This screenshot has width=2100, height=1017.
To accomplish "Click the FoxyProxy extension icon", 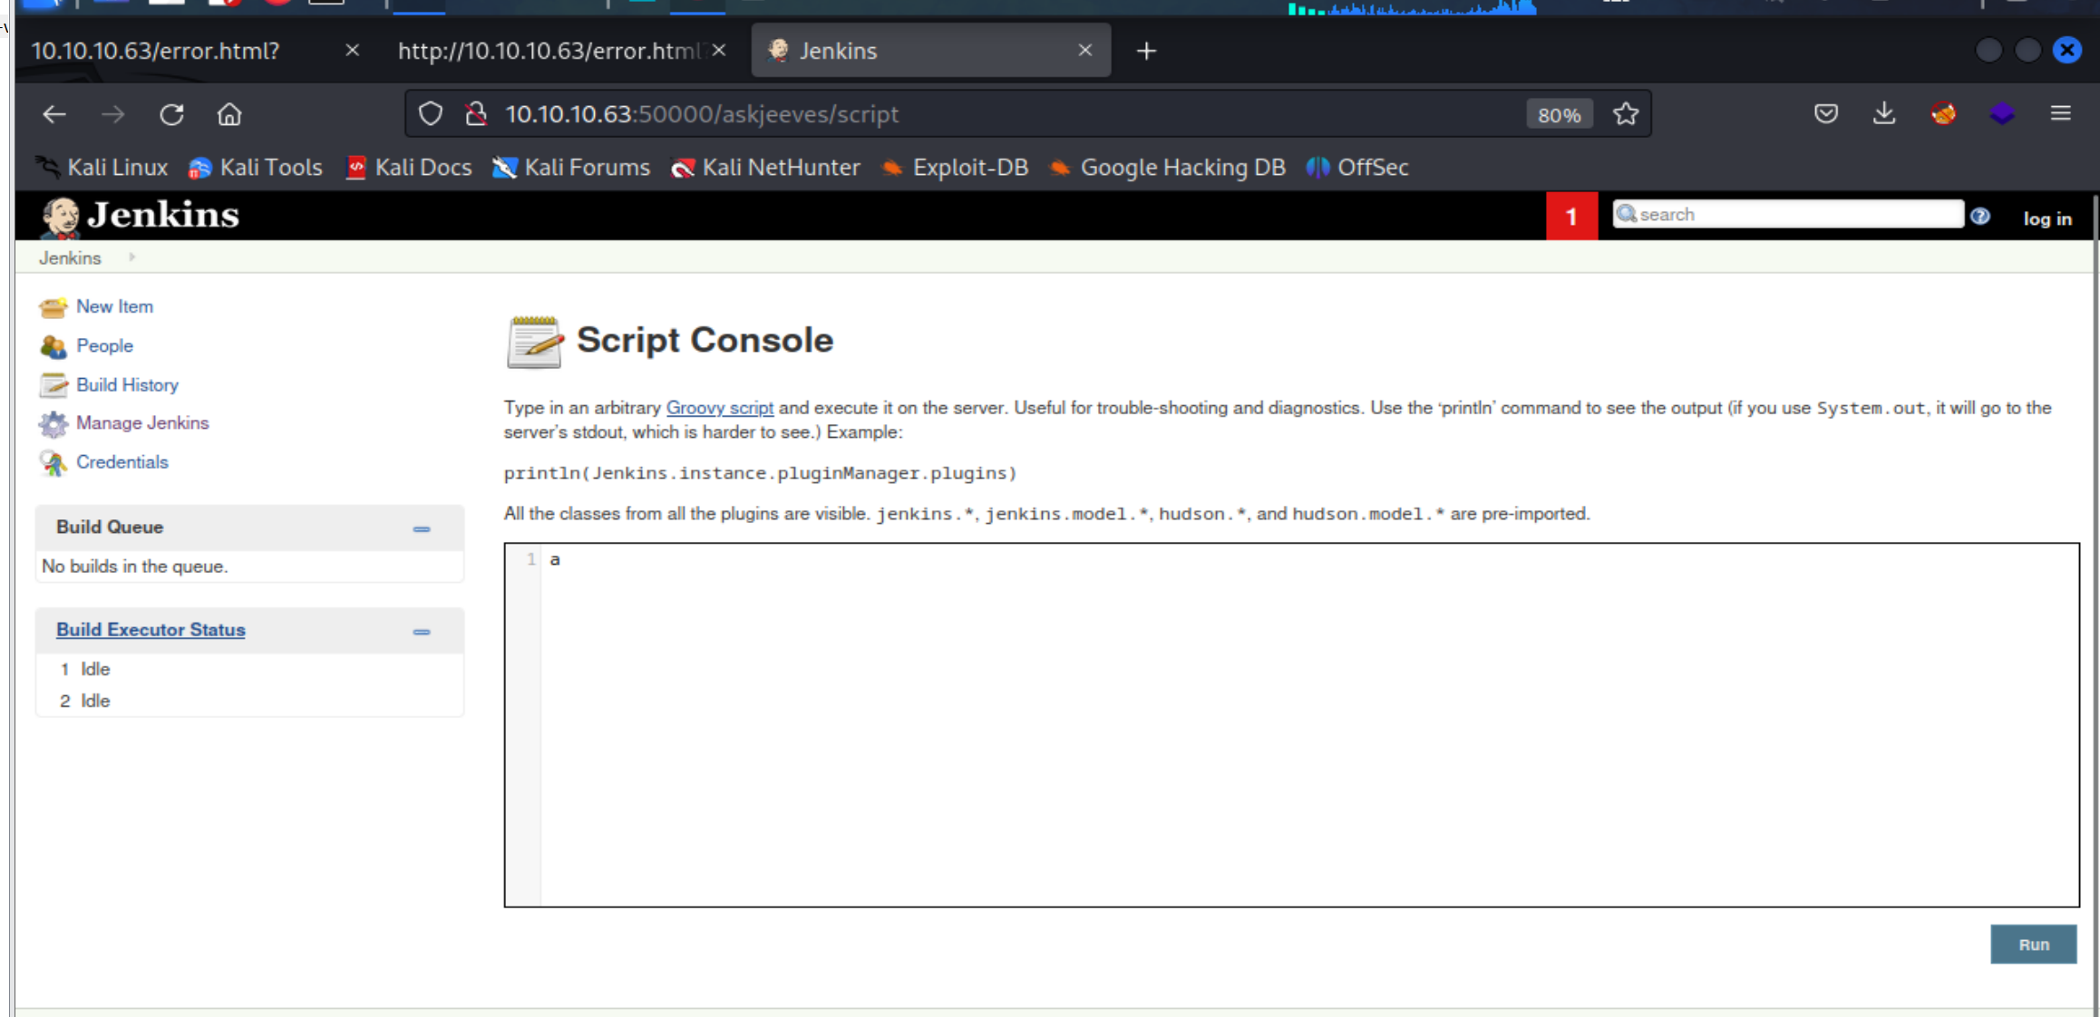I will click(1943, 114).
